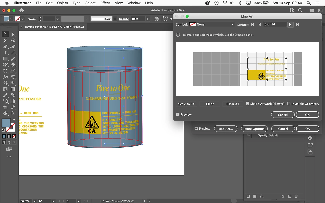Go to first surface in Map Art
Screen dimensions: 325x203
(x=253, y=25)
